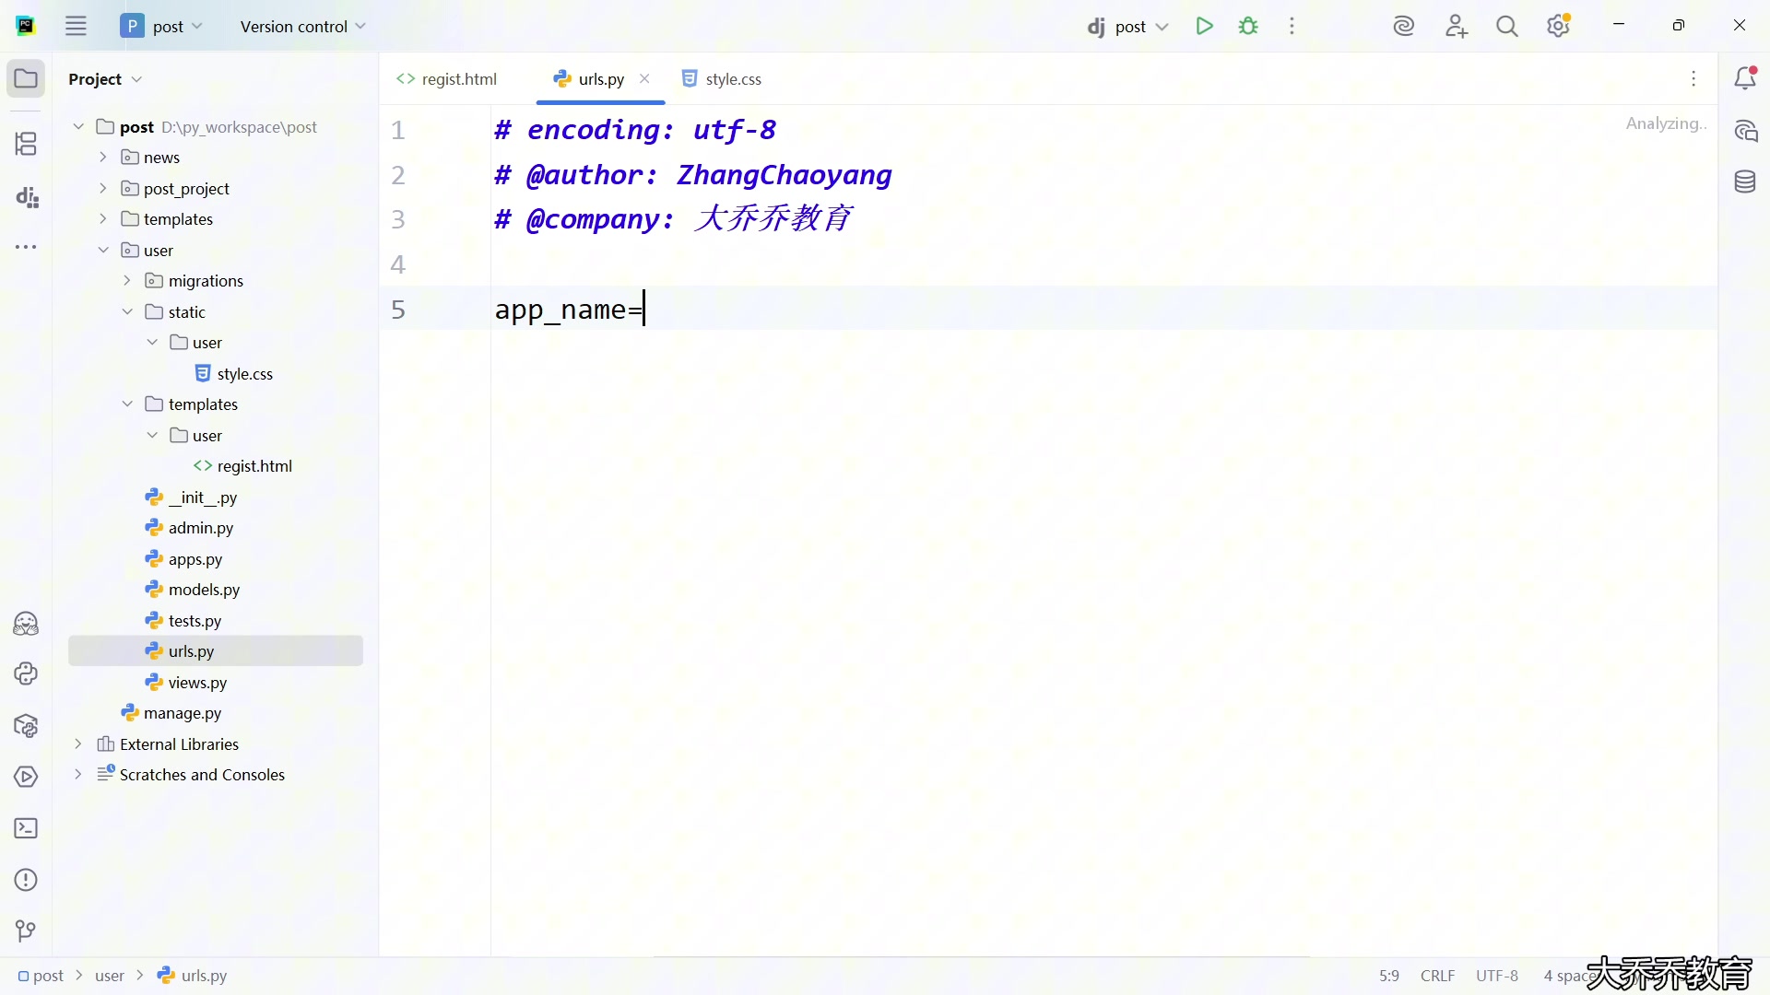The width and height of the screenshot is (1770, 995).
Task: Open the AI Assistant swirl icon
Action: [x=1404, y=26]
